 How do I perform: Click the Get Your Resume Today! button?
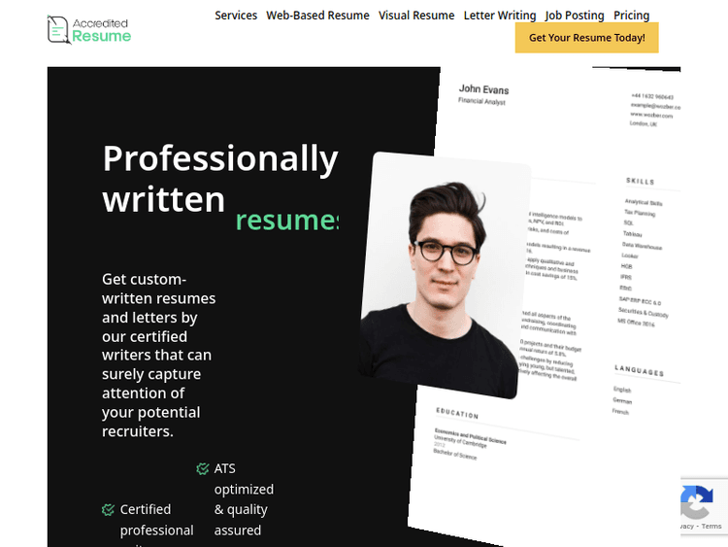587,38
